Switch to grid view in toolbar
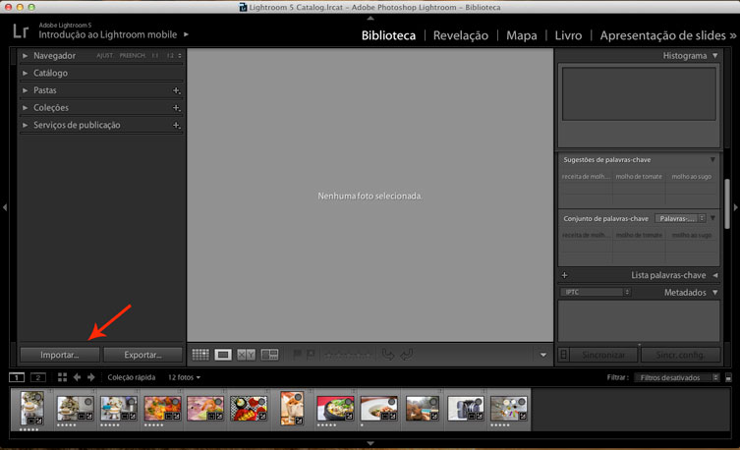This screenshot has height=450, width=740. [200, 354]
